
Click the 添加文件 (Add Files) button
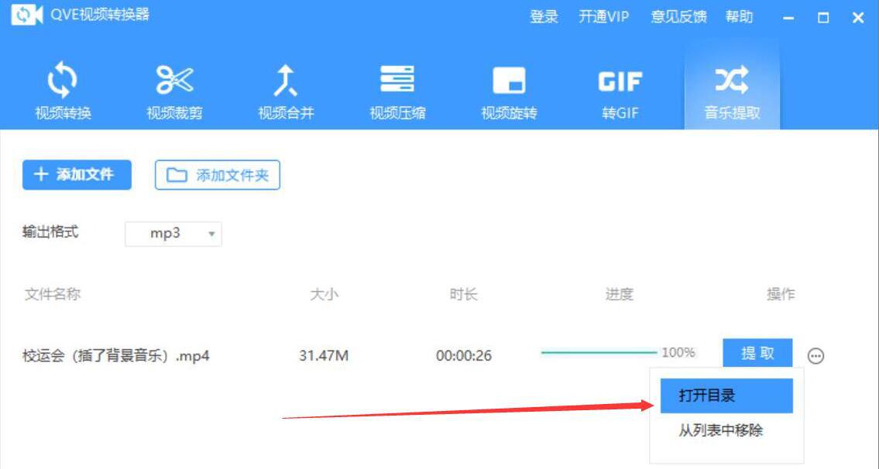[77, 175]
